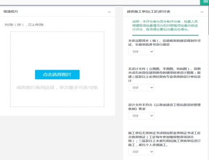Click the 点击选择图片 button

point(57,74)
